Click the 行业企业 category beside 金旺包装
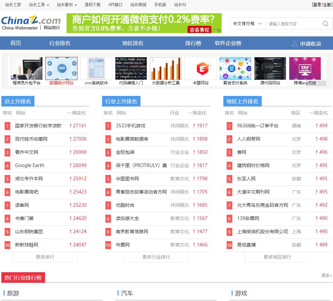 point(180,152)
